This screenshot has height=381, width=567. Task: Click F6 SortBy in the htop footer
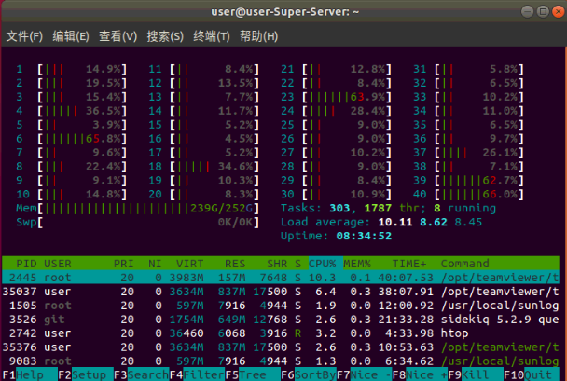(x=309, y=374)
